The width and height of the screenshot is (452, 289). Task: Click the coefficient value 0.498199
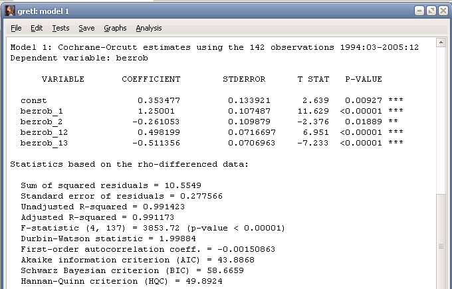pyautogui.click(x=159, y=133)
